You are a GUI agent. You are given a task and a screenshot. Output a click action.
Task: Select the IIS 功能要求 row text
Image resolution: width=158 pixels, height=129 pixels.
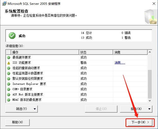[x=22, y=63]
